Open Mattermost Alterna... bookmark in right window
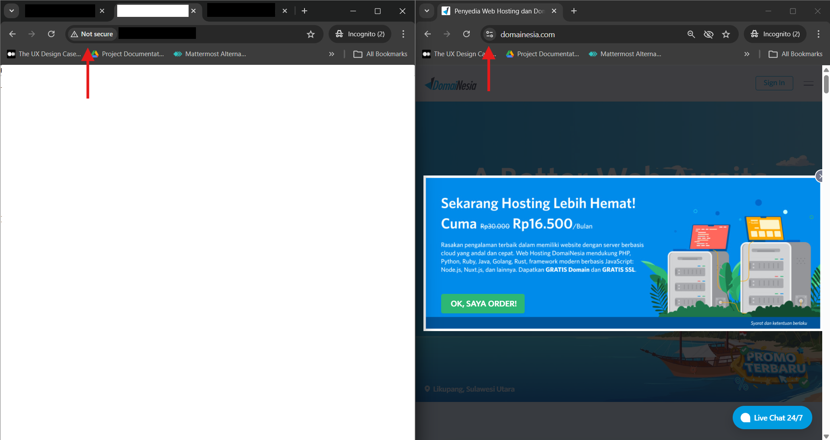 coord(625,54)
